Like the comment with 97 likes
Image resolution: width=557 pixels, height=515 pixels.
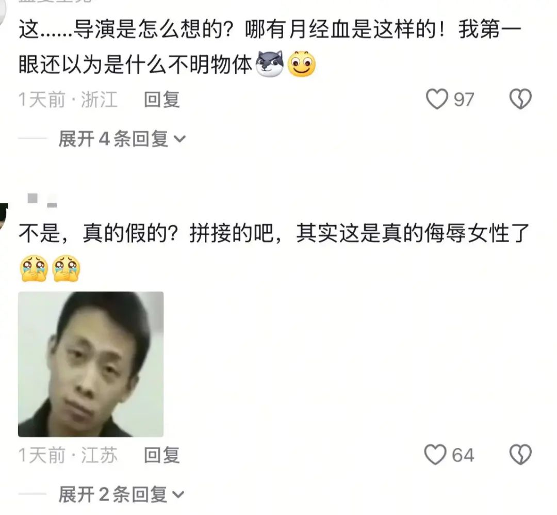(437, 99)
